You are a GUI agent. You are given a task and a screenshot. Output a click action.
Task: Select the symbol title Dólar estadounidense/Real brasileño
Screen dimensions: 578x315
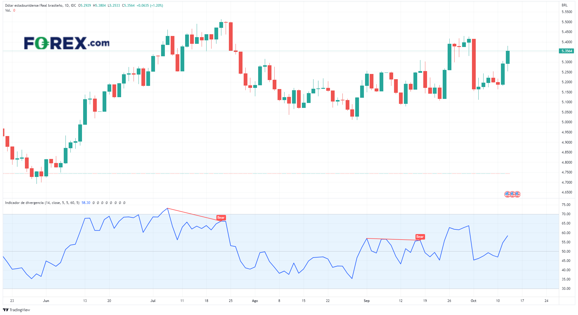[34, 6]
